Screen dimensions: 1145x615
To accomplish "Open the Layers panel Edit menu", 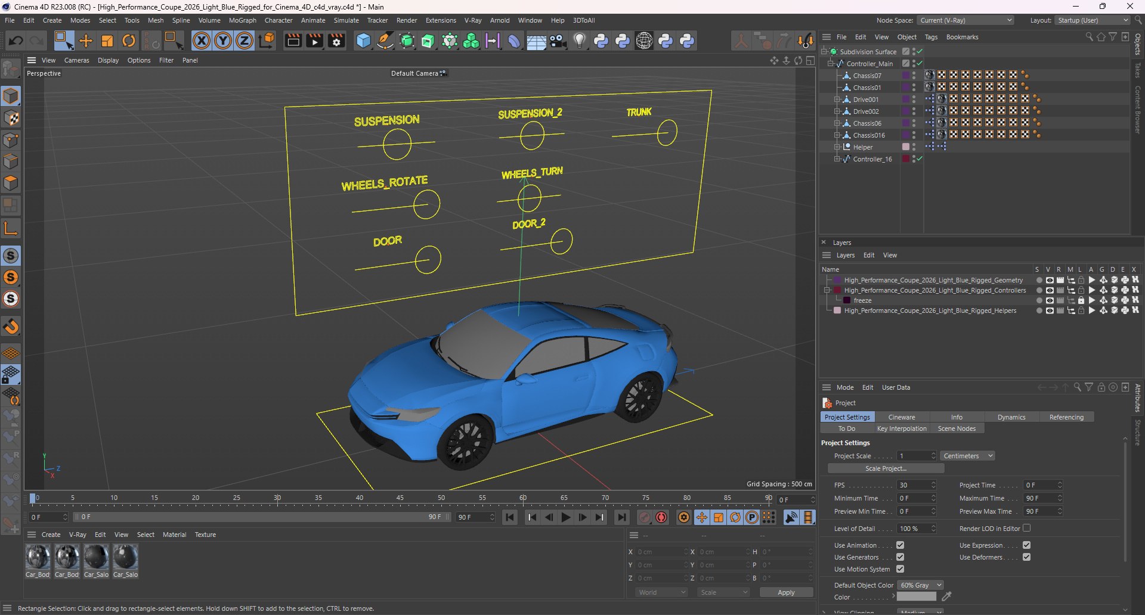I will [869, 255].
